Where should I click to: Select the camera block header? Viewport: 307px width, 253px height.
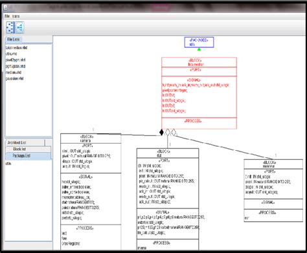91,138
